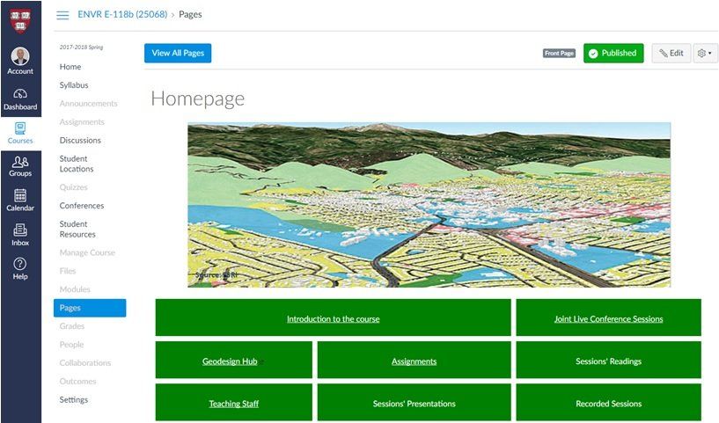719x423 pixels.
Task: Open the Help question mark icon
Action: tap(20, 268)
